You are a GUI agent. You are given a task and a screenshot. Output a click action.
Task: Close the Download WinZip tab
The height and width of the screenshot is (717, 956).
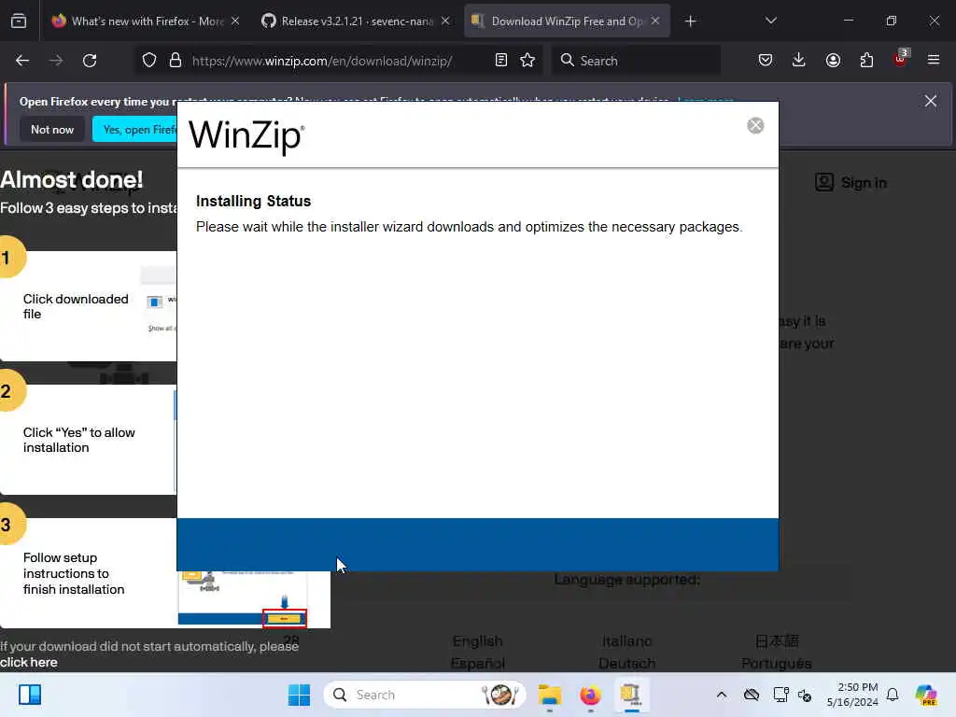click(x=655, y=21)
